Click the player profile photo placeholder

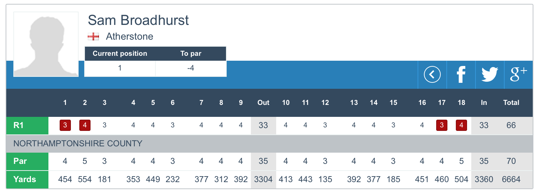tap(46, 44)
